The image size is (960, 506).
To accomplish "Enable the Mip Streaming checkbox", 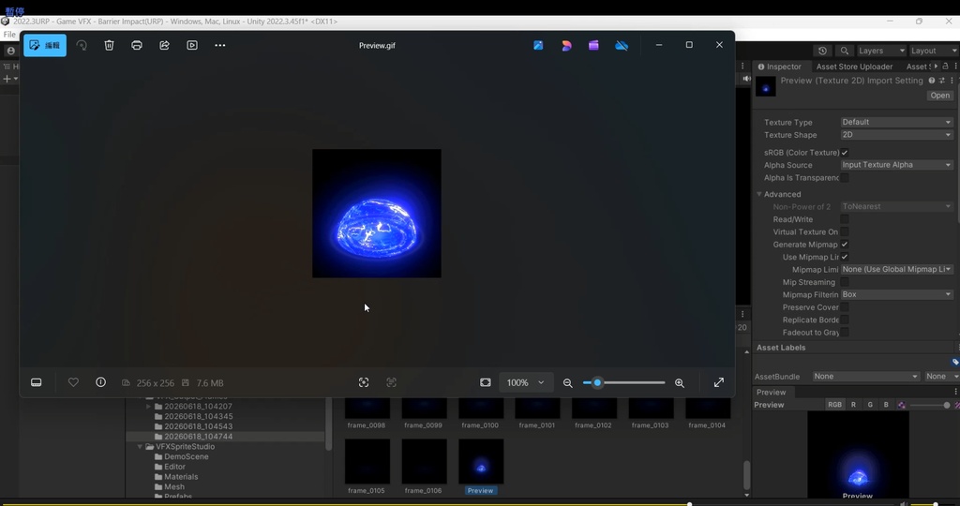I will 845,282.
